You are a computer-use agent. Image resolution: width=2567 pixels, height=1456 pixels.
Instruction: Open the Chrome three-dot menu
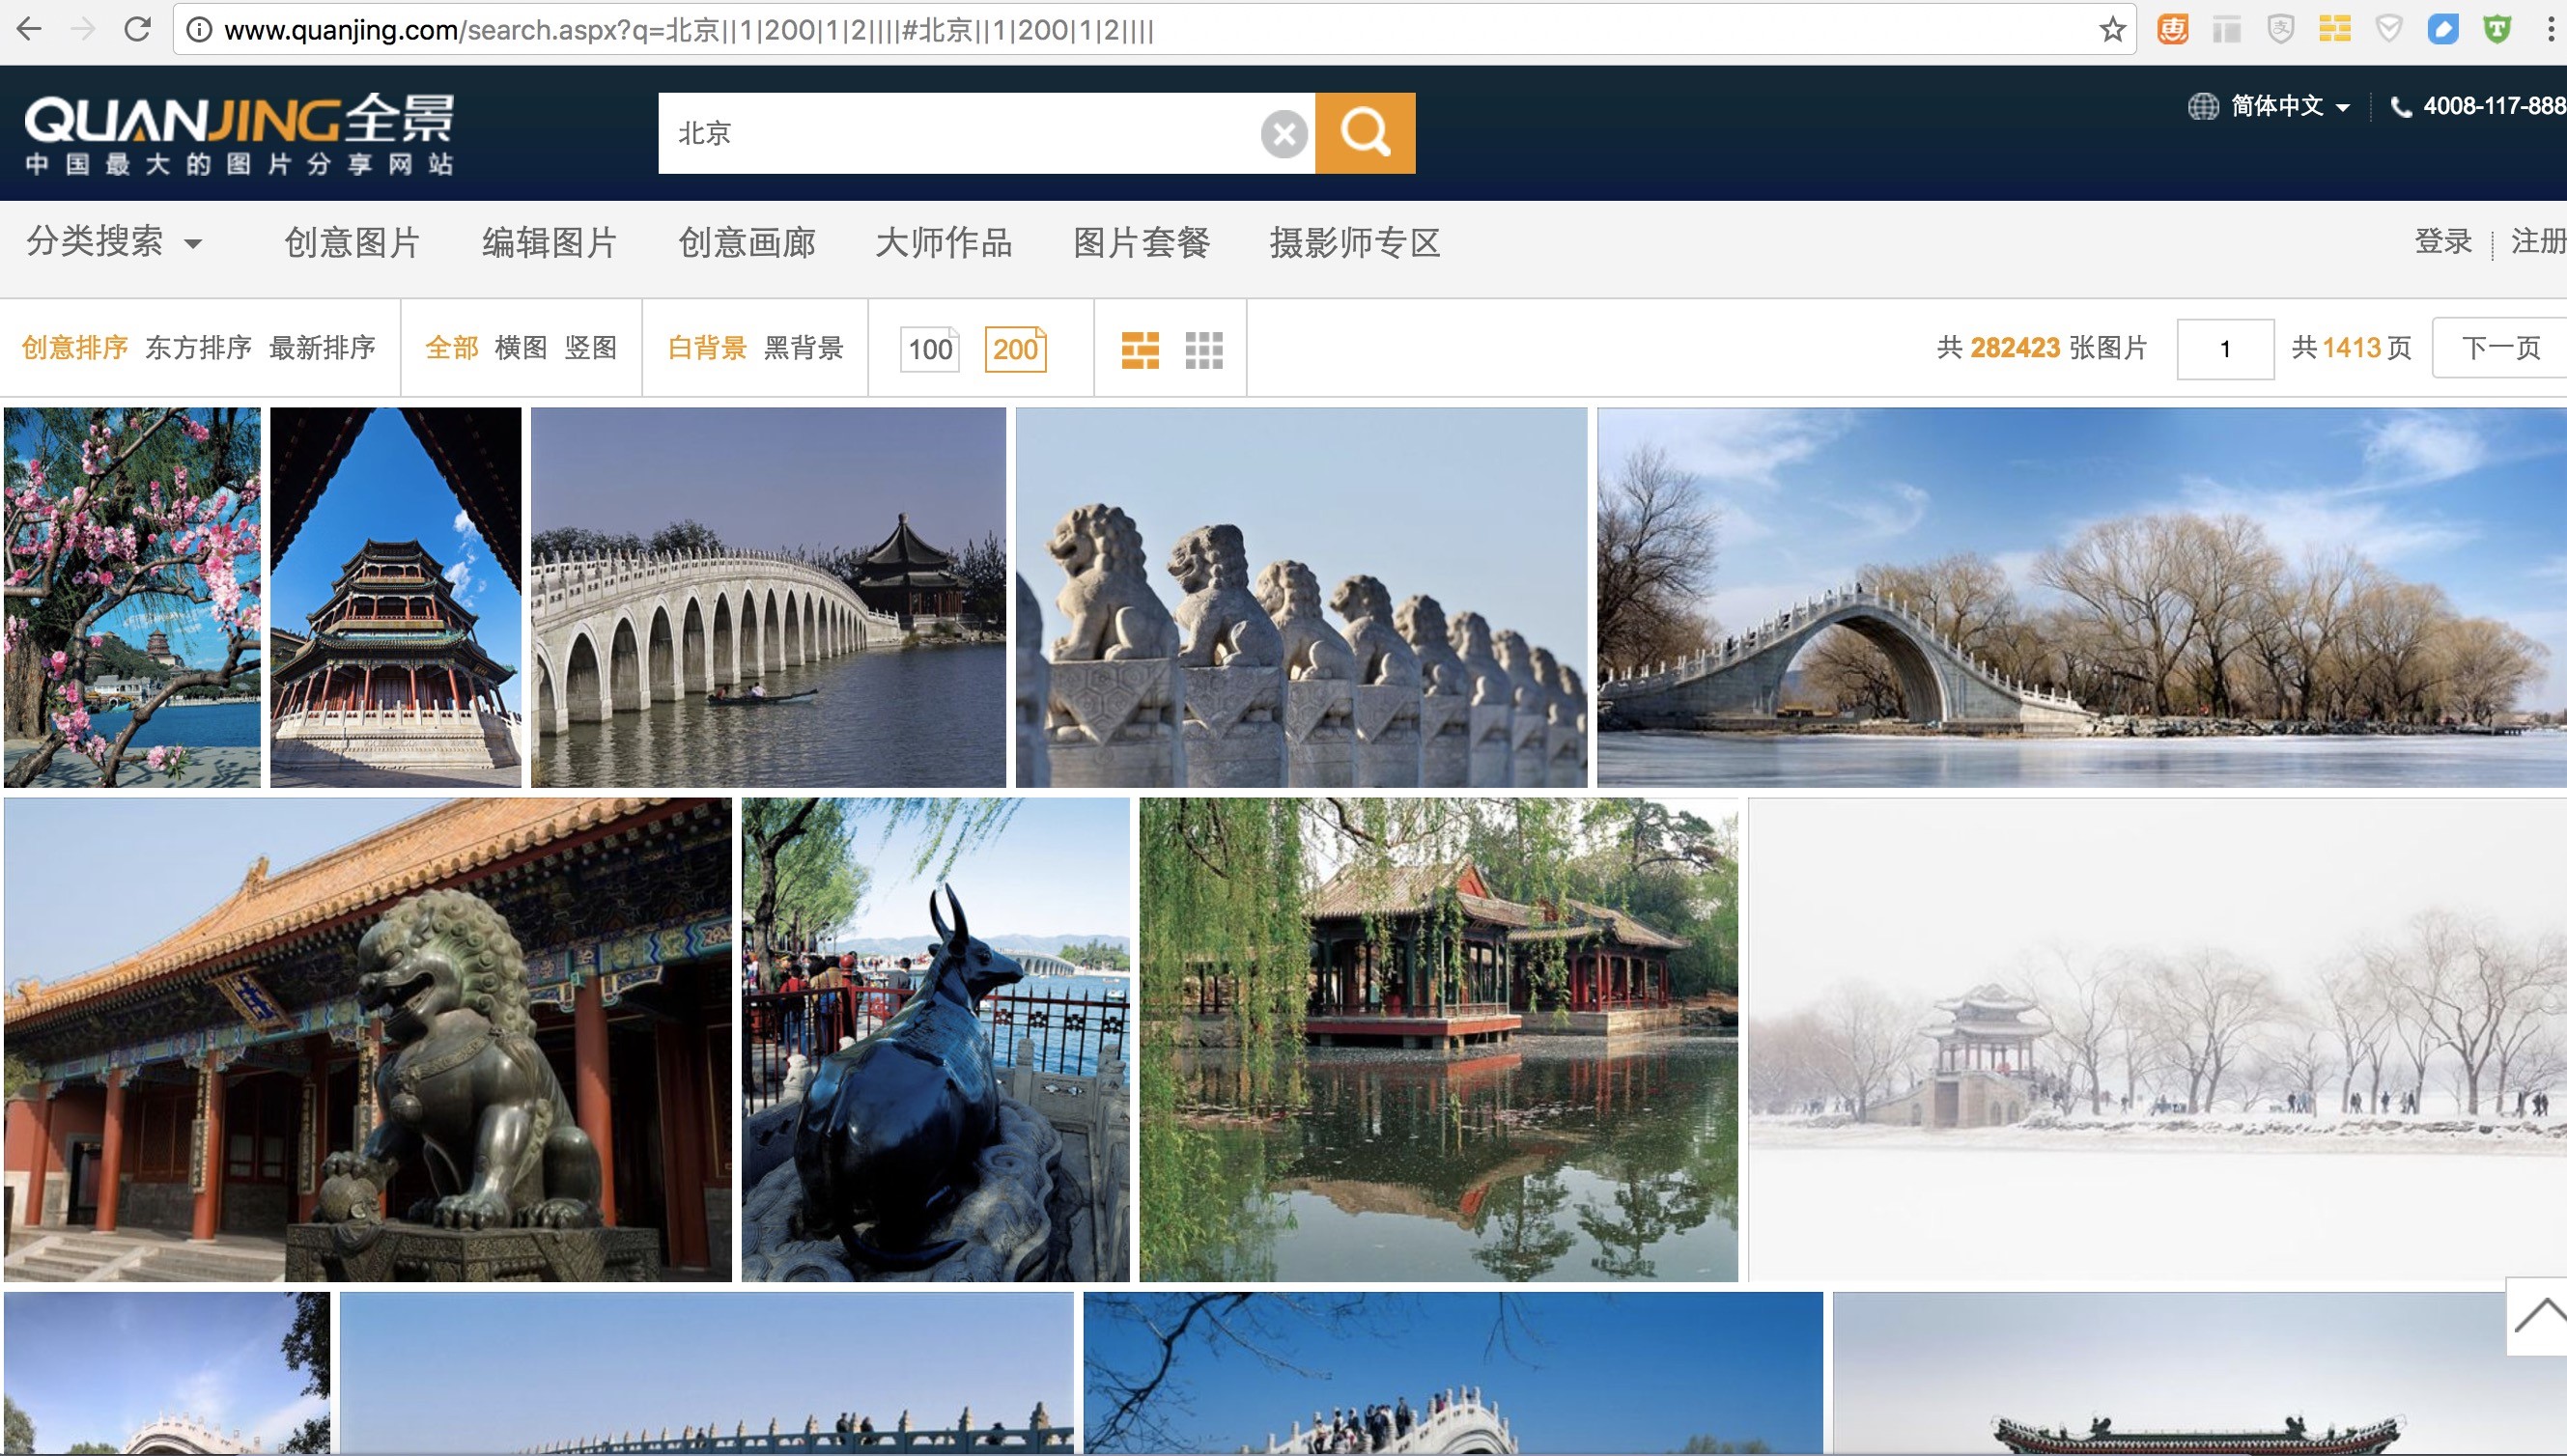coord(2551,30)
